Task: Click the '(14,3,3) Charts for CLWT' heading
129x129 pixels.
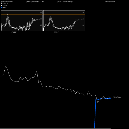Action: 35,2
